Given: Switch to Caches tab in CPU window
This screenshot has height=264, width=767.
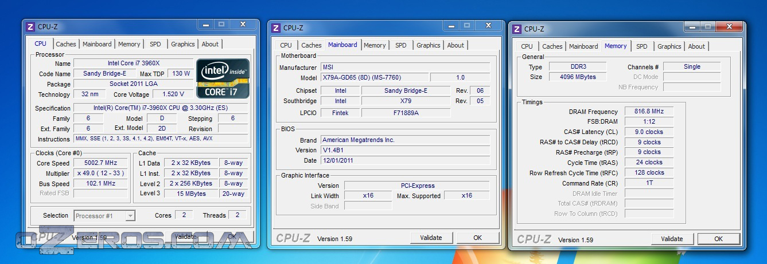Looking at the screenshot, I should click(x=66, y=44).
